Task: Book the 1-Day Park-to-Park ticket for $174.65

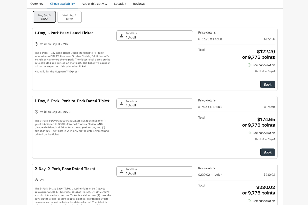Action: (267, 152)
